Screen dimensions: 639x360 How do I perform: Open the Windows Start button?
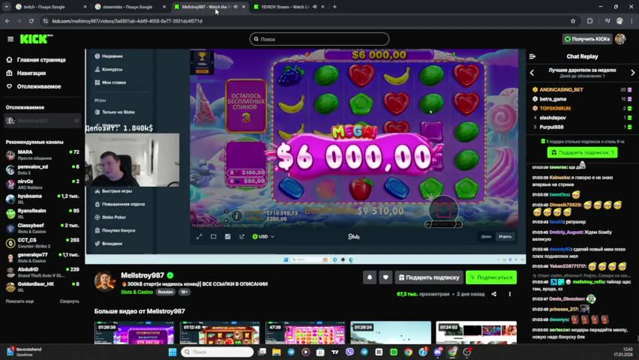pos(172,352)
